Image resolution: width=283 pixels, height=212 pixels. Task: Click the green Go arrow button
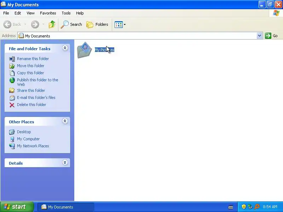click(268, 36)
